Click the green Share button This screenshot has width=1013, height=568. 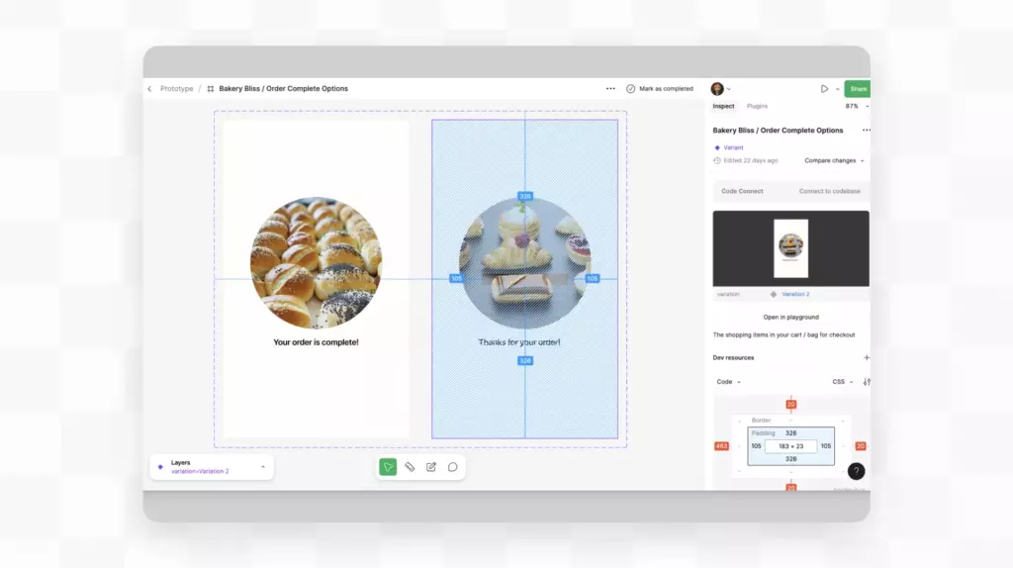point(858,88)
